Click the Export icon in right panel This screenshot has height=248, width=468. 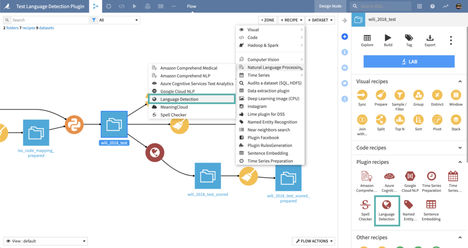430,41
